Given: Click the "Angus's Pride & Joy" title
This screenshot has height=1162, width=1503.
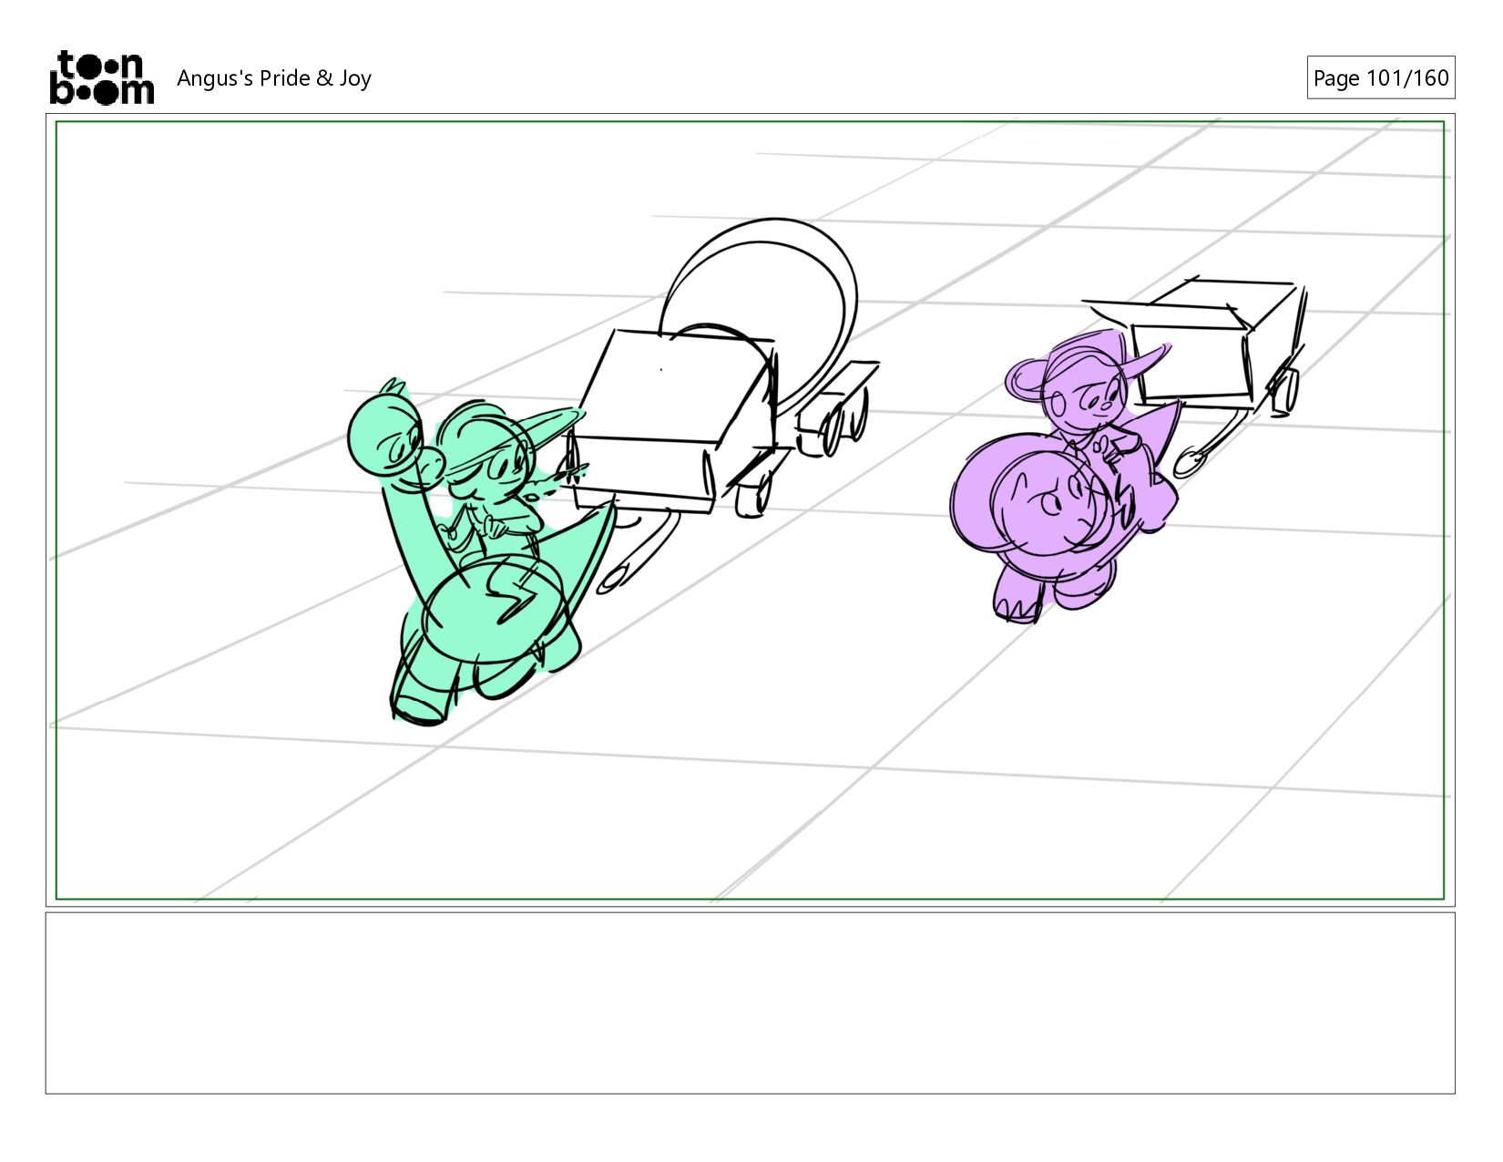Looking at the screenshot, I should (x=273, y=78).
